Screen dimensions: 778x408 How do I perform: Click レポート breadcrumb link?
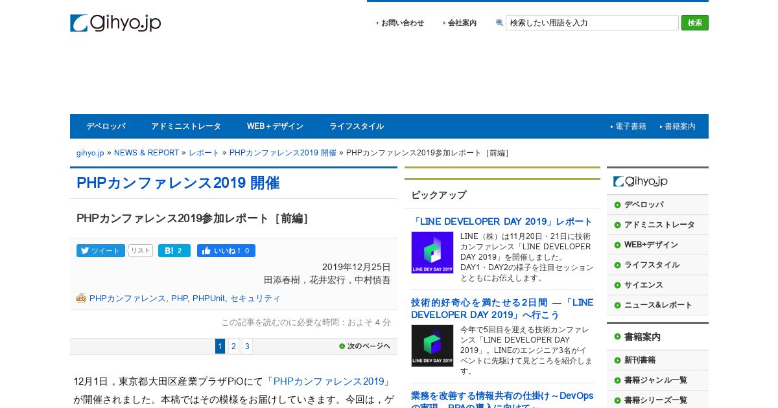204,153
